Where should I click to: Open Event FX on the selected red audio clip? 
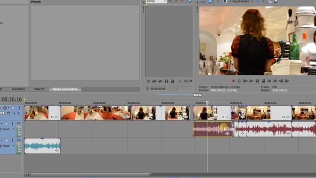tap(227, 133)
